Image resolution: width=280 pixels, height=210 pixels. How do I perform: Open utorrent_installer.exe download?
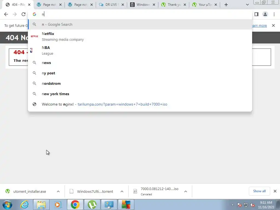click(x=30, y=191)
